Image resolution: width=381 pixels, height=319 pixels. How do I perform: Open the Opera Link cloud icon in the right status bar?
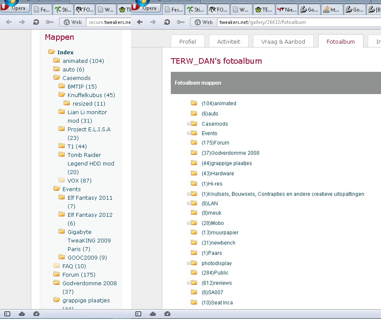coord(153,314)
